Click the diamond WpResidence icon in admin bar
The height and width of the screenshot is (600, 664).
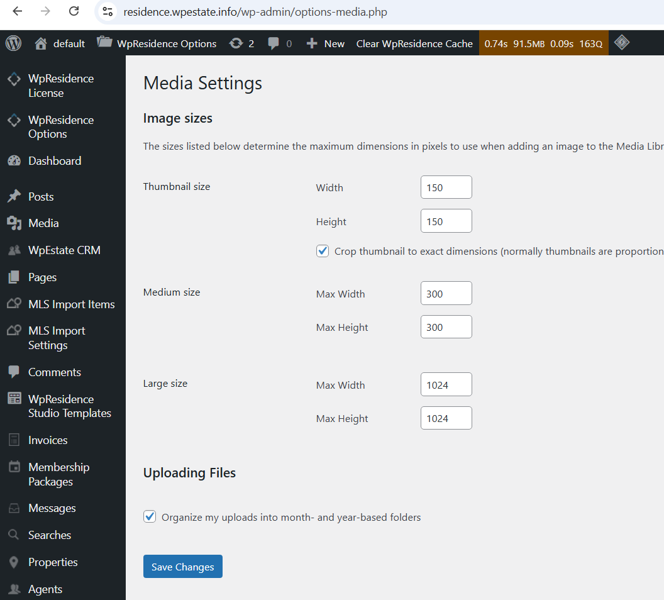pyautogui.click(x=622, y=43)
